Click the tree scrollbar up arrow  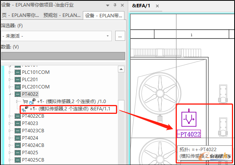pyautogui.click(x=121, y=69)
